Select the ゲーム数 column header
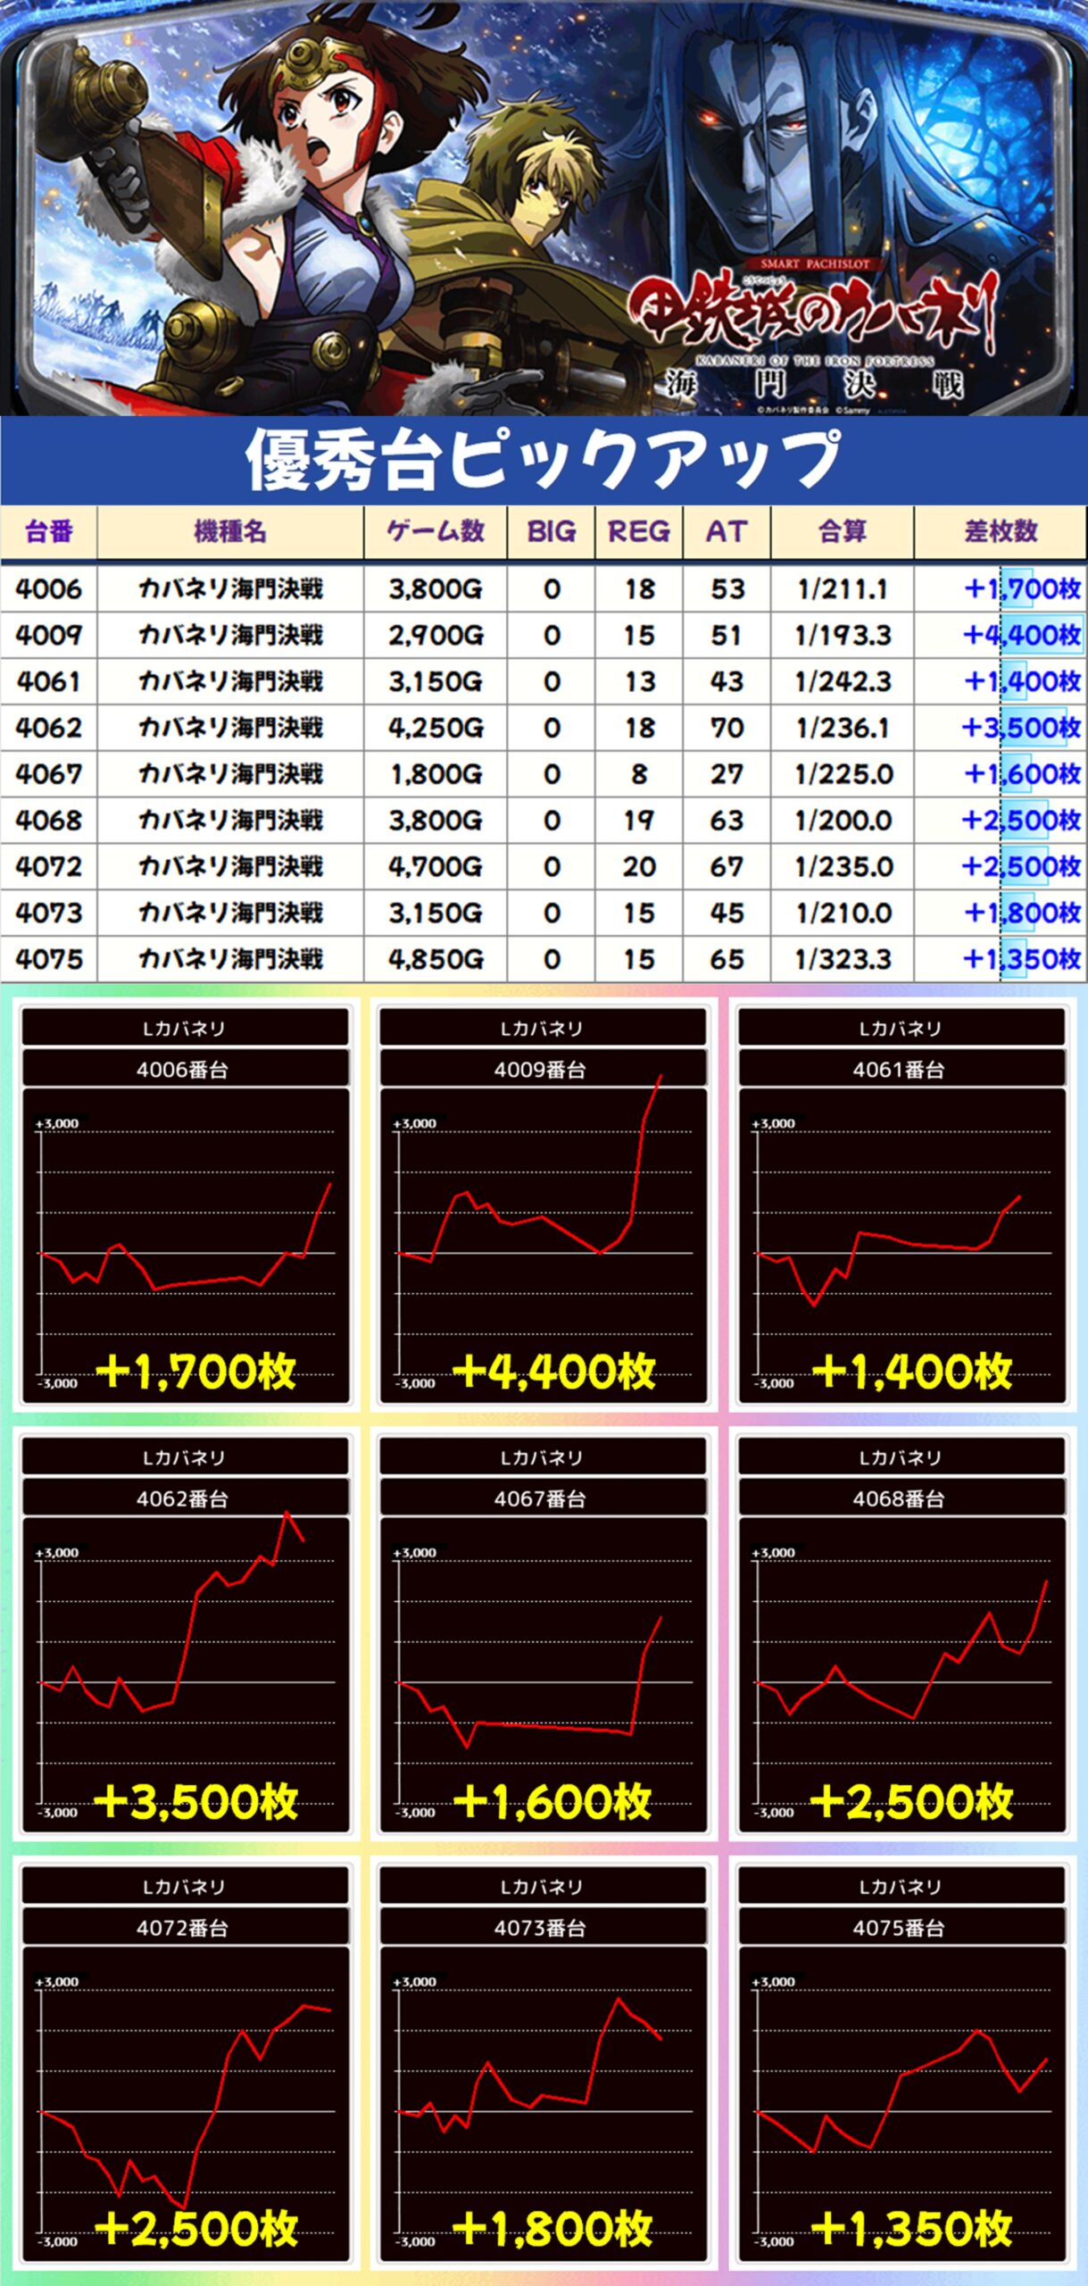 (x=436, y=532)
